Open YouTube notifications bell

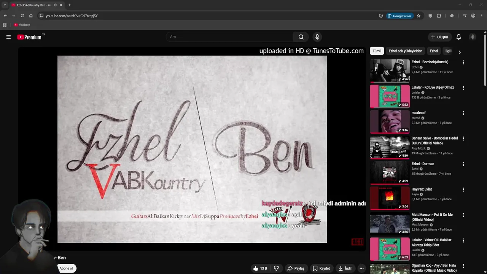tap(458, 37)
